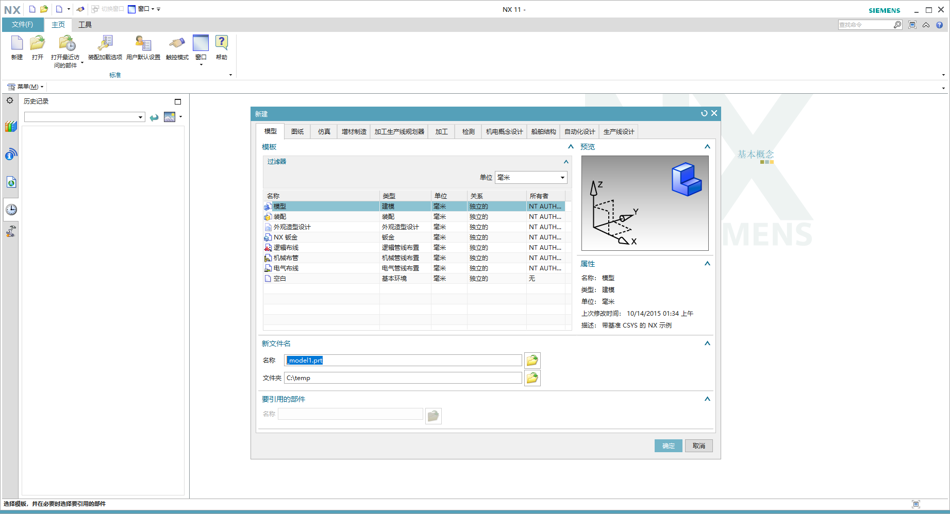Image resolution: width=950 pixels, height=514 pixels.
Task: Confirm with the 确定 button
Action: click(669, 446)
